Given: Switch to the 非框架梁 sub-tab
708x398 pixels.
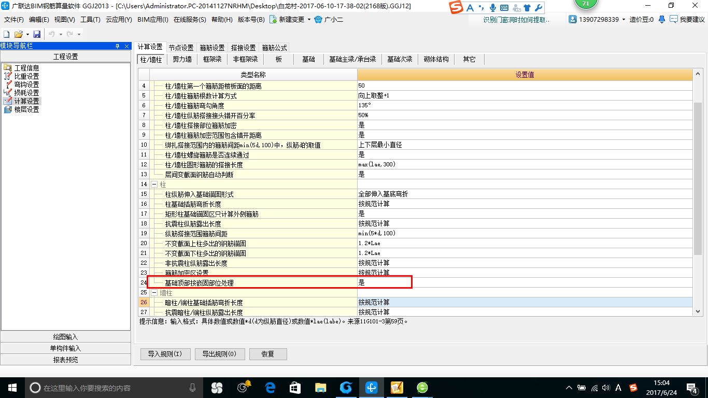Looking at the screenshot, I should (x=246, y=59).
